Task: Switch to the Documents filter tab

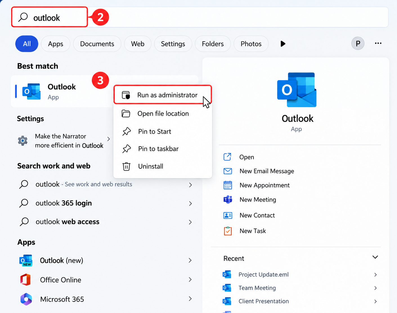Action: click(x=97, y=44)
